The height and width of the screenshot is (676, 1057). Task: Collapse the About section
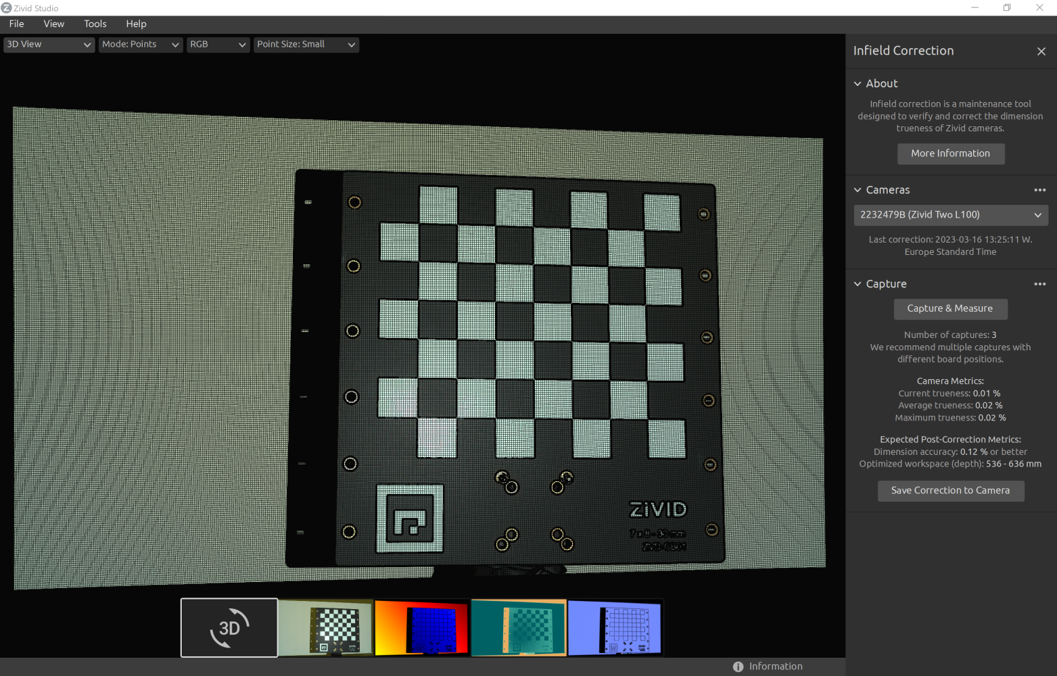[x=858, y=84]
